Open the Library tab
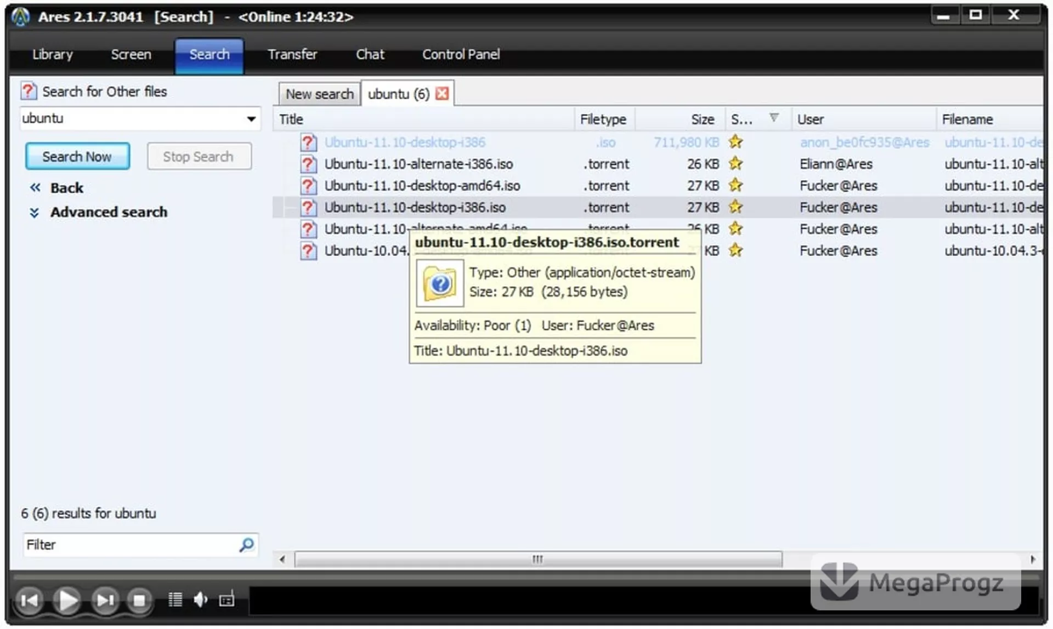The image size is (1053, 629). 53,54
